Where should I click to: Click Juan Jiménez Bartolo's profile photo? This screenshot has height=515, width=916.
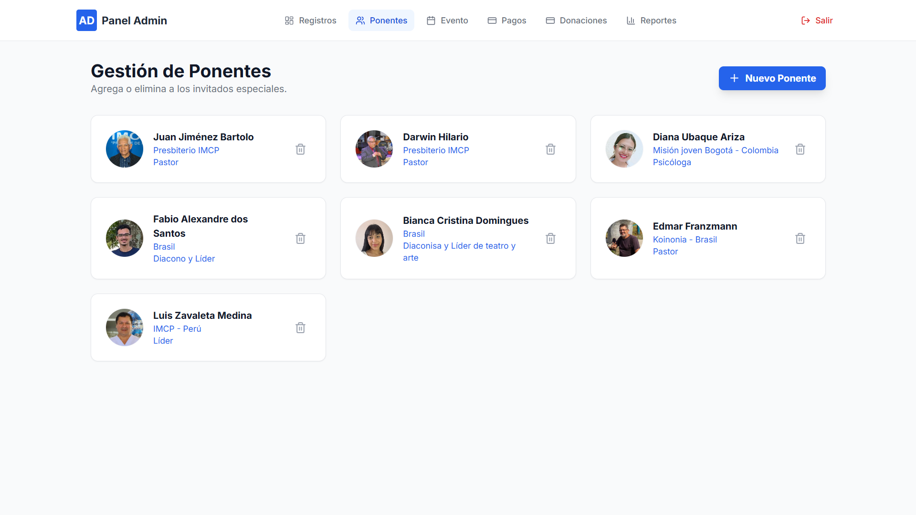click(125, 149)
